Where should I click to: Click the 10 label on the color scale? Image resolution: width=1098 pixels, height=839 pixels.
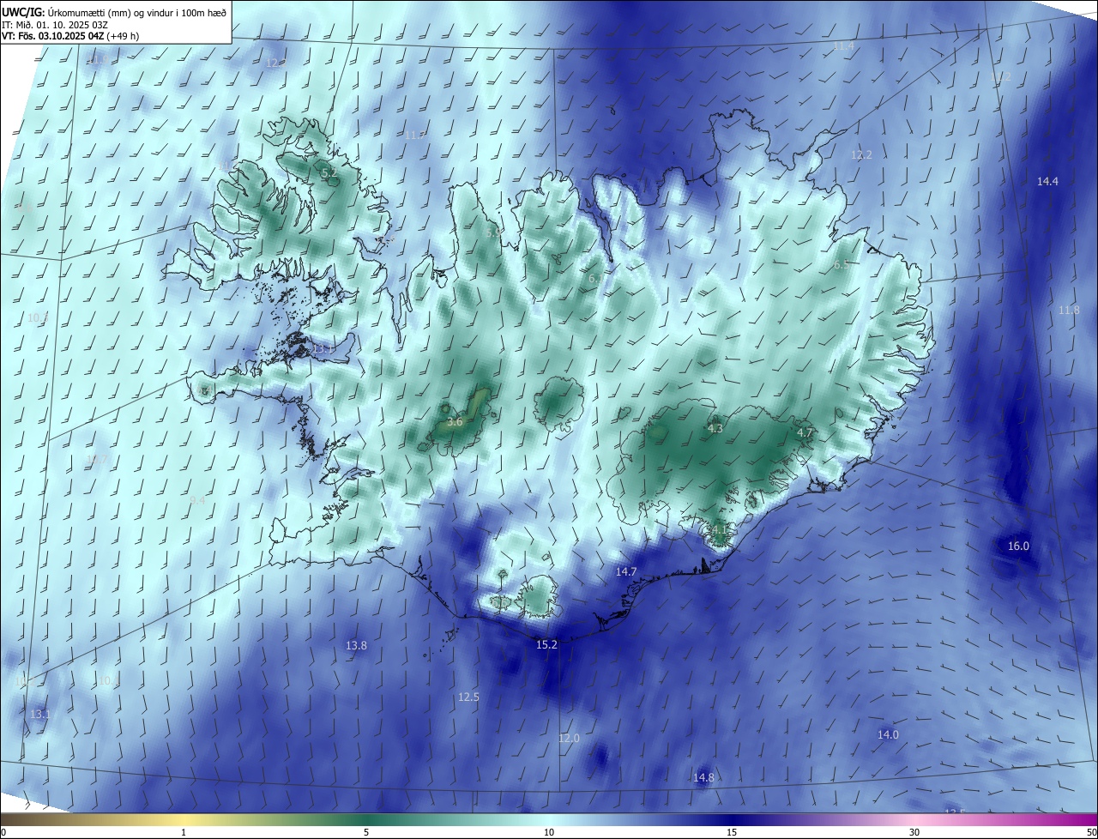pyautogui.click(x=549, y=832)
